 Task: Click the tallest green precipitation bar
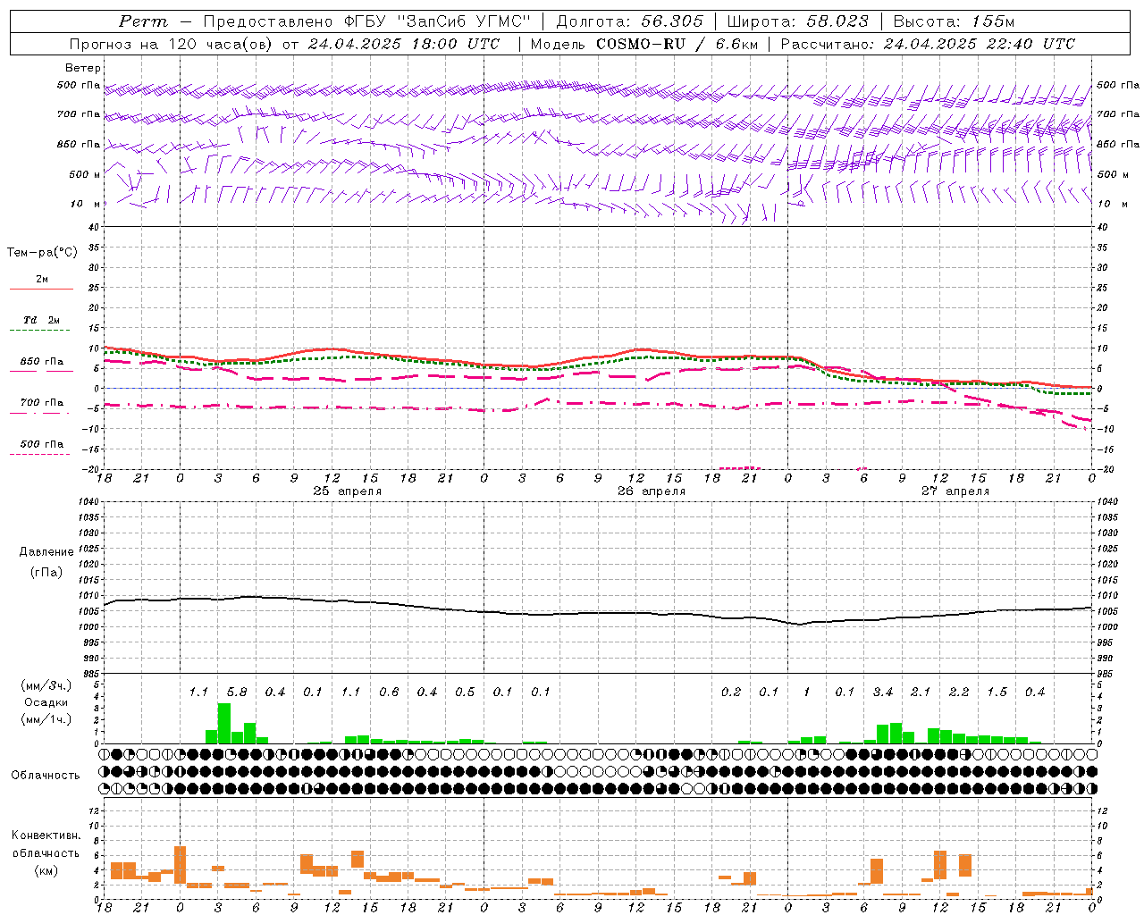224,724
